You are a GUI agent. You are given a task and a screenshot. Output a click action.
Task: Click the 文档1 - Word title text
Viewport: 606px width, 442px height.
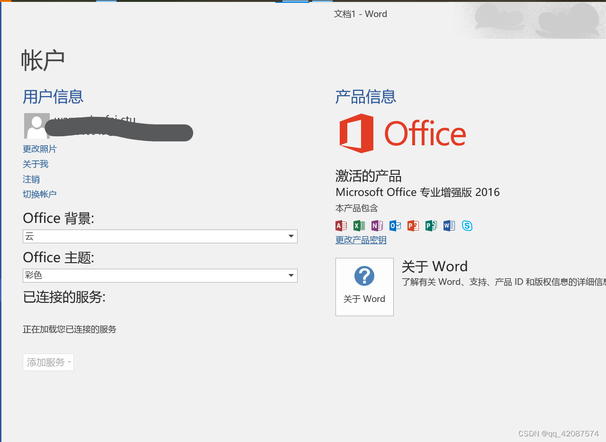click(x=361, y=14)
